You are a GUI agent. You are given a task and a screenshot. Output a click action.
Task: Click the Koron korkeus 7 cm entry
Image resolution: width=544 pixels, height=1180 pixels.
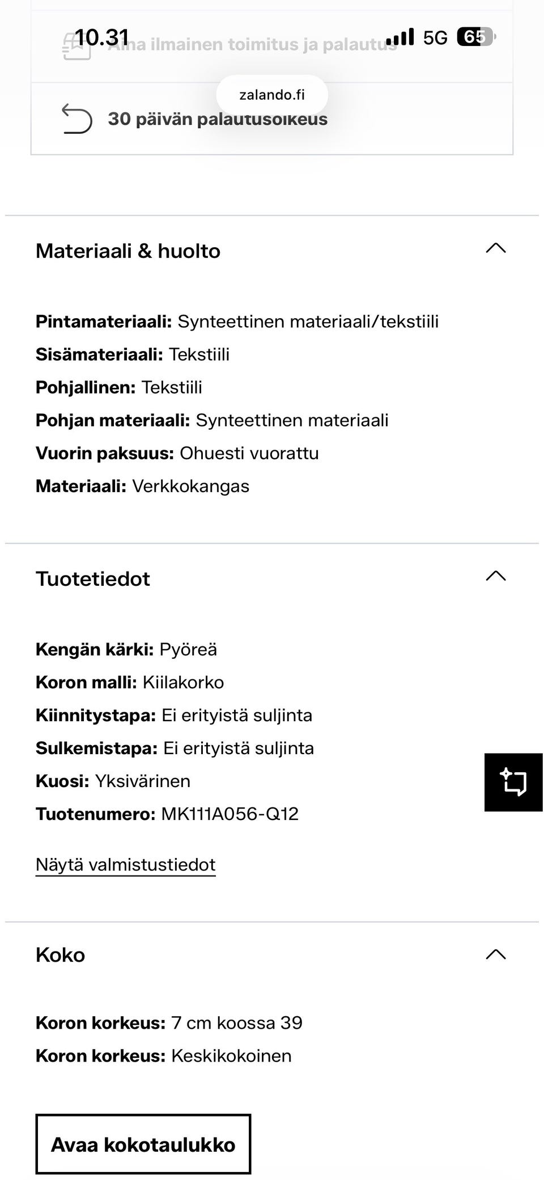[169, 1022]
